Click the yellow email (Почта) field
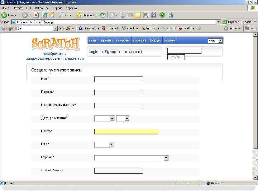The width and height of the screenshot is (258, 193). (126, 132)
